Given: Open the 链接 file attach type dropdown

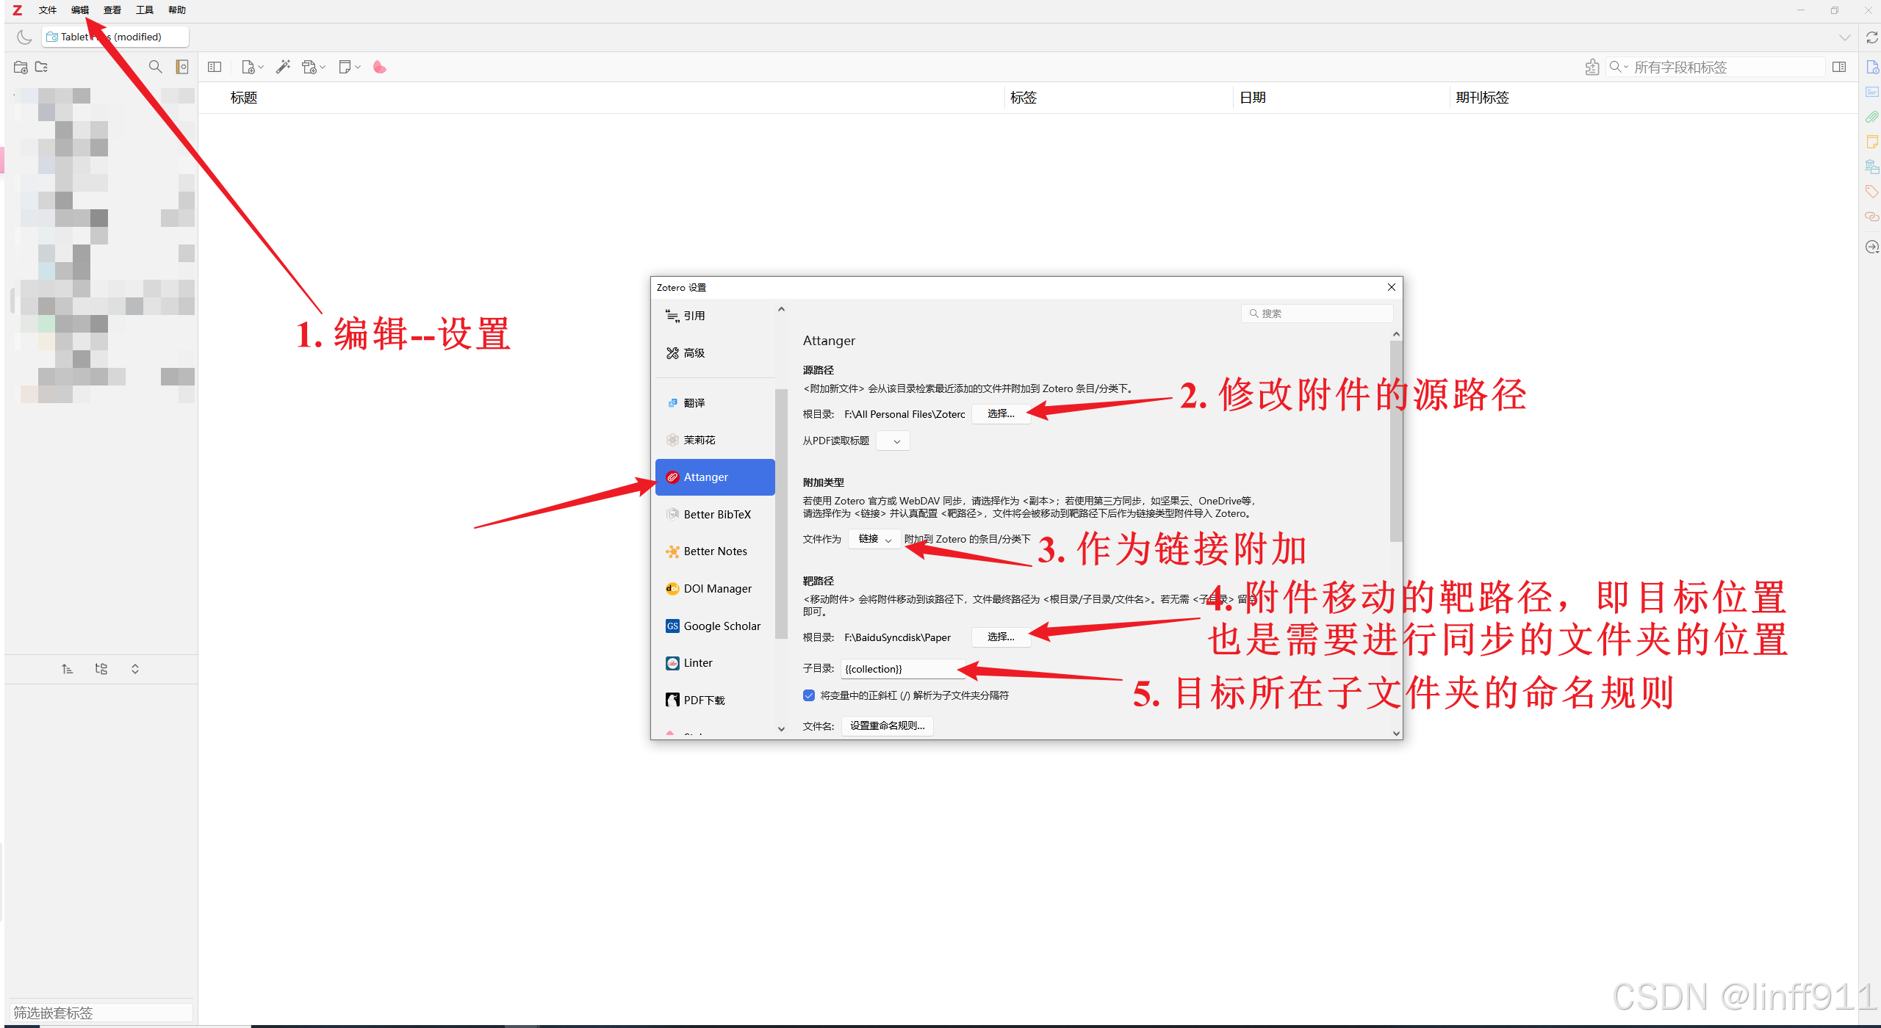Looking at the screenshot, I should click(x=874, y=539).
